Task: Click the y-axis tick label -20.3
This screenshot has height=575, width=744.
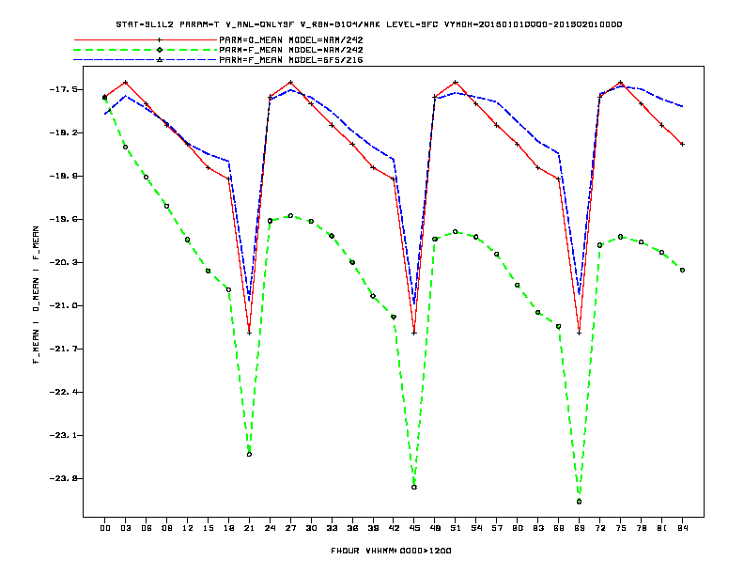Action: click(64, 262)
